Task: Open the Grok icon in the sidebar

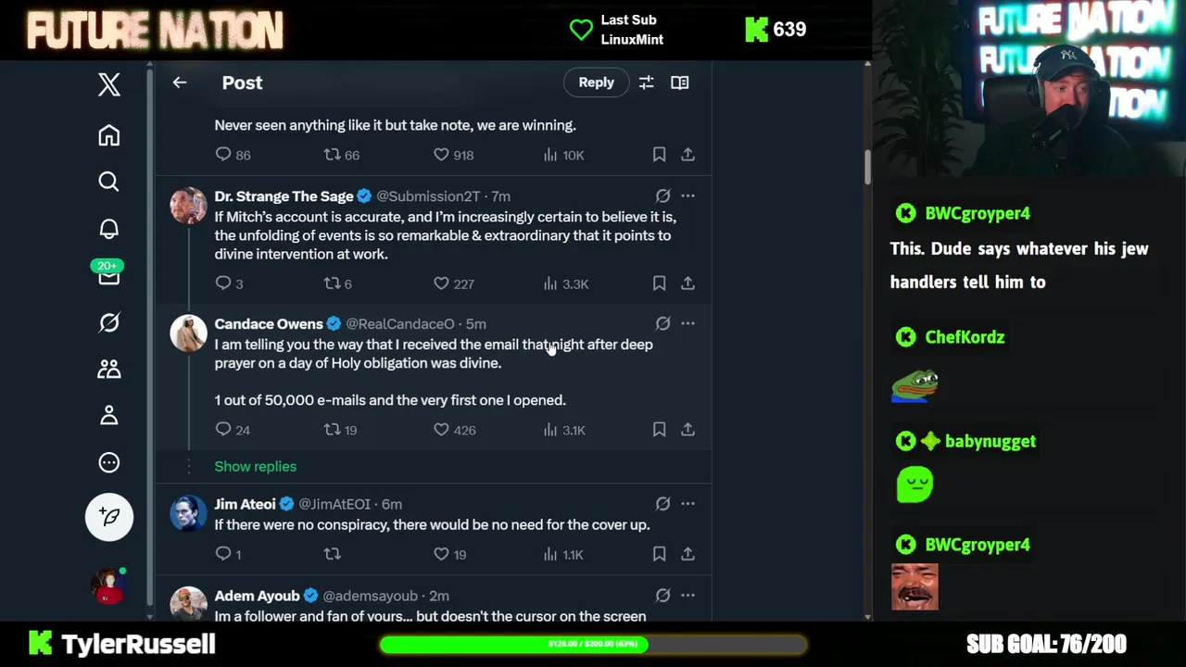Action: [x=109, y=322]
